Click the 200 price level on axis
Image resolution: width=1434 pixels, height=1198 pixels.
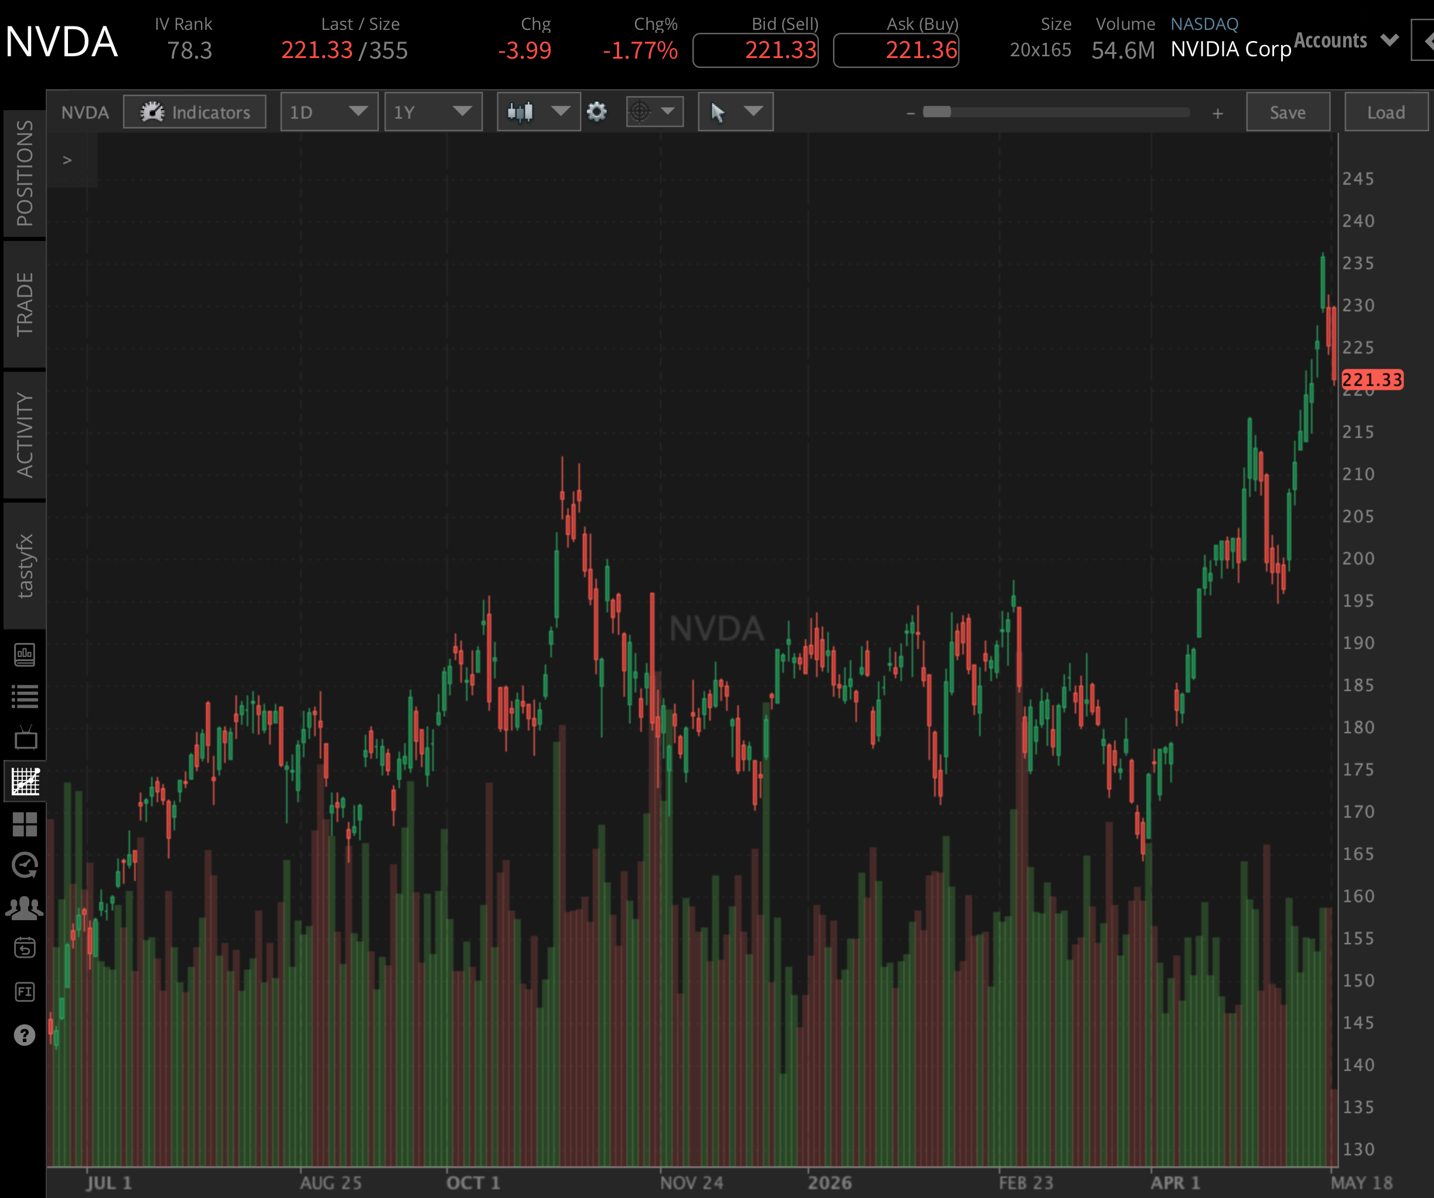click(x=1358, y=559)
